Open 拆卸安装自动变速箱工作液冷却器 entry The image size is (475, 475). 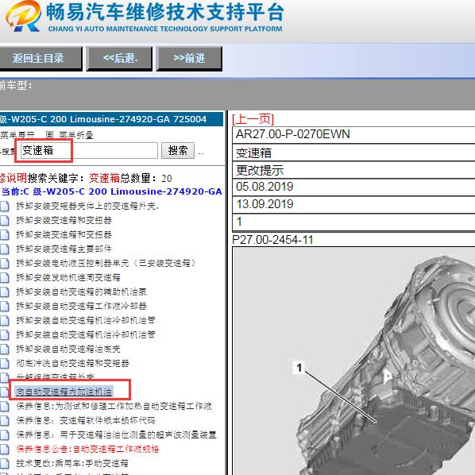tap(82, 306)
